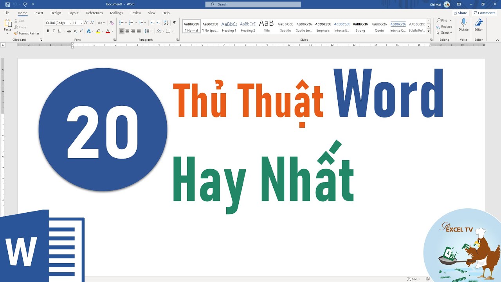This screenshot has width=501, height=282.
Task: Click Format Painter brush
Action: (x=27, y=33)
